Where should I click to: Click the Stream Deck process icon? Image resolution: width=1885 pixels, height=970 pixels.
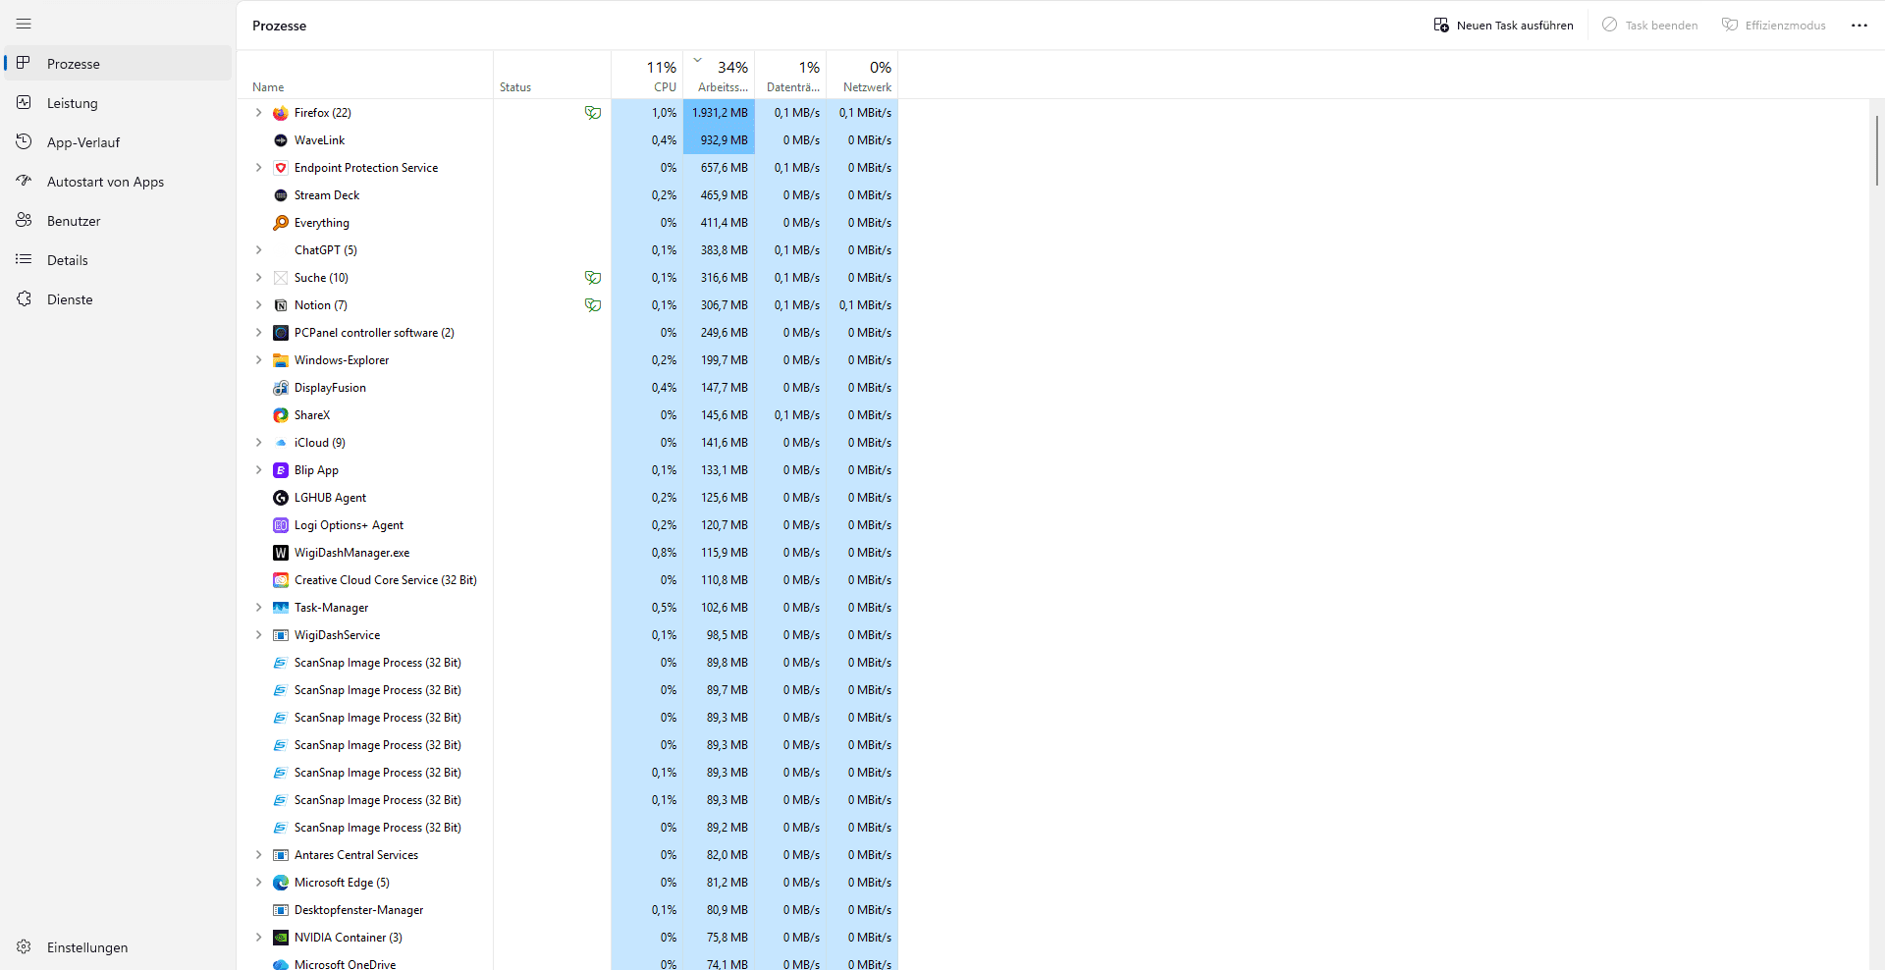click(281, 195)
